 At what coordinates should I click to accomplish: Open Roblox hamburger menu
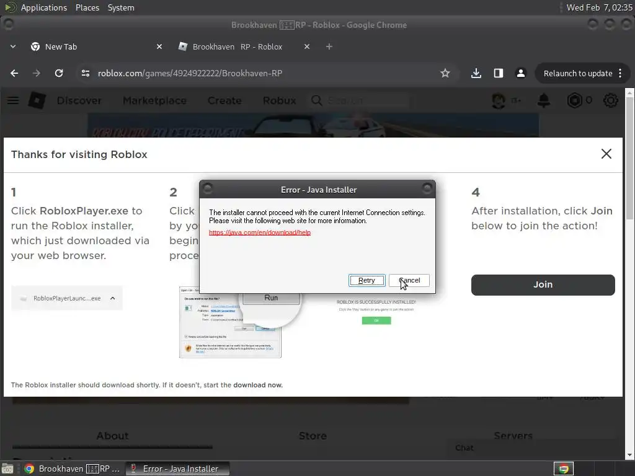point(13,100)
